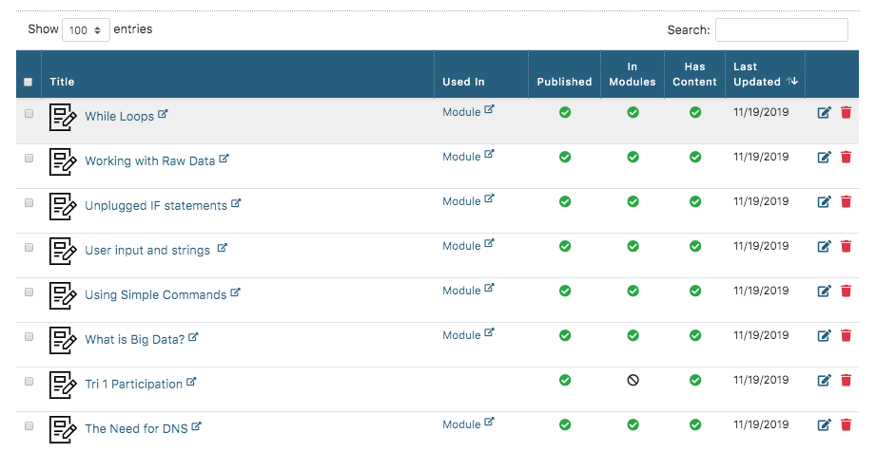This screenshot has width=876, height=452.
Task: Open edit icon for Using Simple Commands
Action: (824, 292)
